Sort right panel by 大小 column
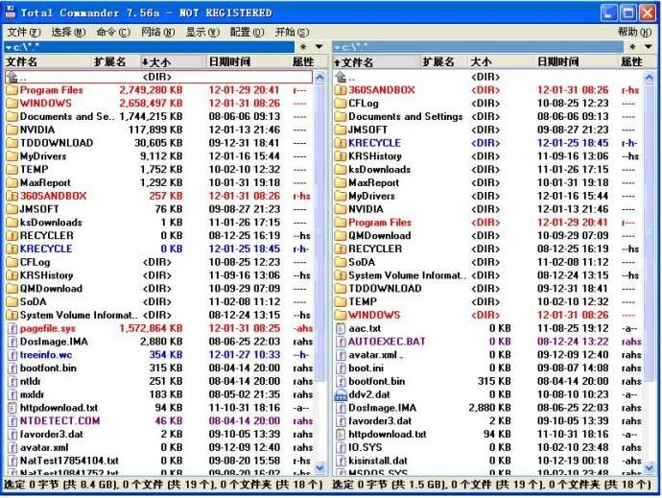This screenshot has height=498, width=662. pyautogui.click(x=501, y=62)
